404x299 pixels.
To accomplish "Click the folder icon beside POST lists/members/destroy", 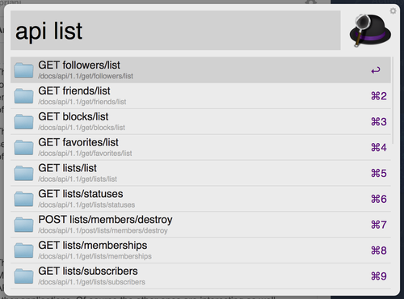I will (x=23, y=225).
